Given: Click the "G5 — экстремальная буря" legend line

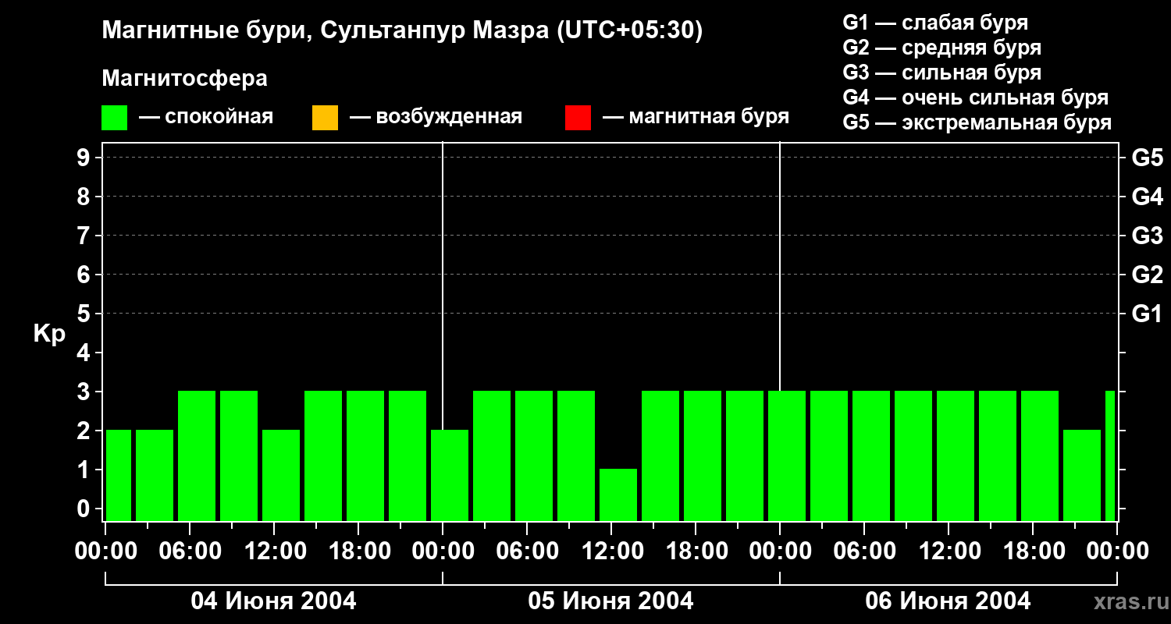Looking at the screenshot, I should [x=977, y=123].
